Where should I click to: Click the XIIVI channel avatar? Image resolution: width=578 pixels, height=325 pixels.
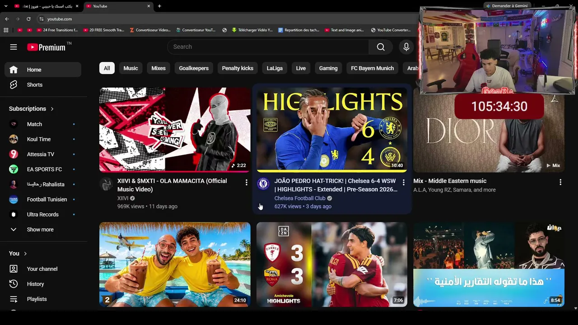click(107, 184)
